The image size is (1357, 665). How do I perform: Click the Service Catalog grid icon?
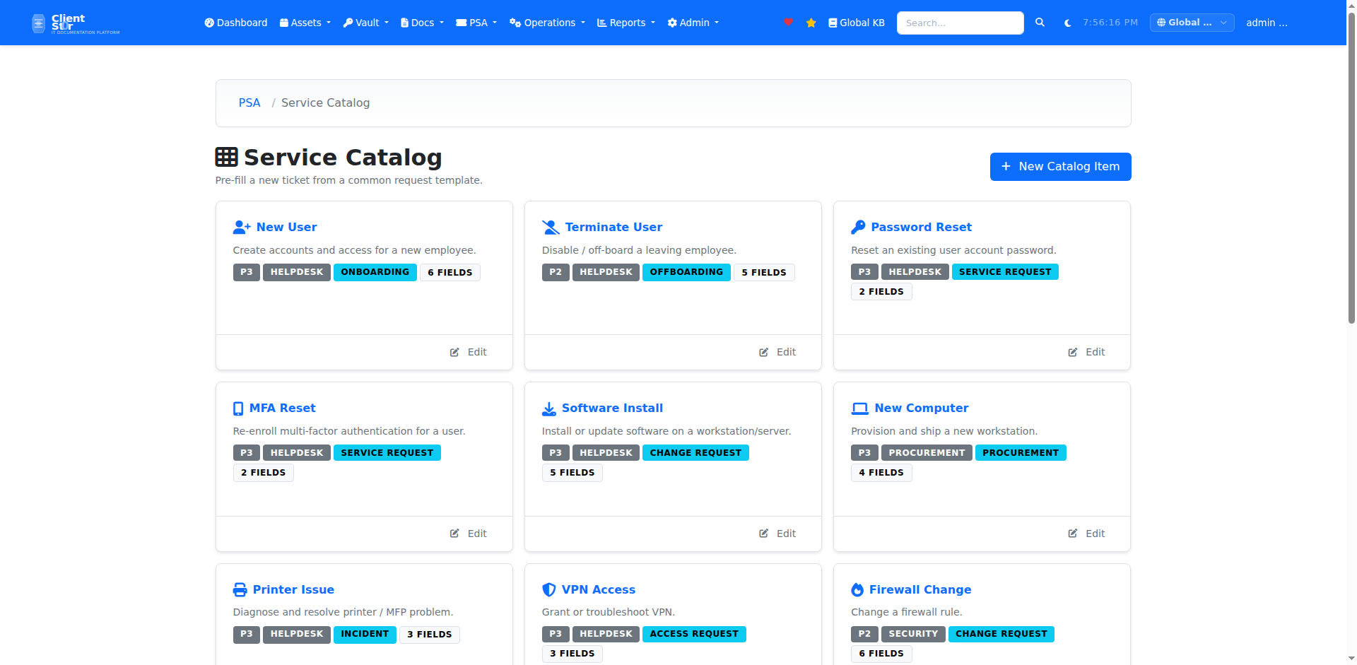226,157
